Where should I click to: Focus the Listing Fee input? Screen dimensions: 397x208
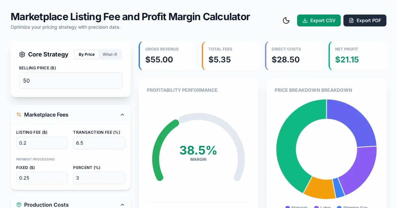42,143
